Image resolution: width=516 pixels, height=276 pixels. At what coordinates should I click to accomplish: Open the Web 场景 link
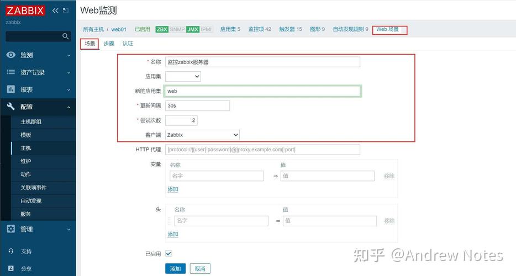tap(388, 29)
